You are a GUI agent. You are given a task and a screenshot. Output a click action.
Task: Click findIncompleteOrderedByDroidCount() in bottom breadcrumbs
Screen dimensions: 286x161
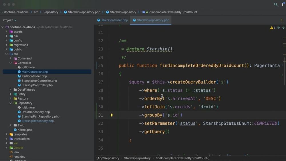[182, 158]
